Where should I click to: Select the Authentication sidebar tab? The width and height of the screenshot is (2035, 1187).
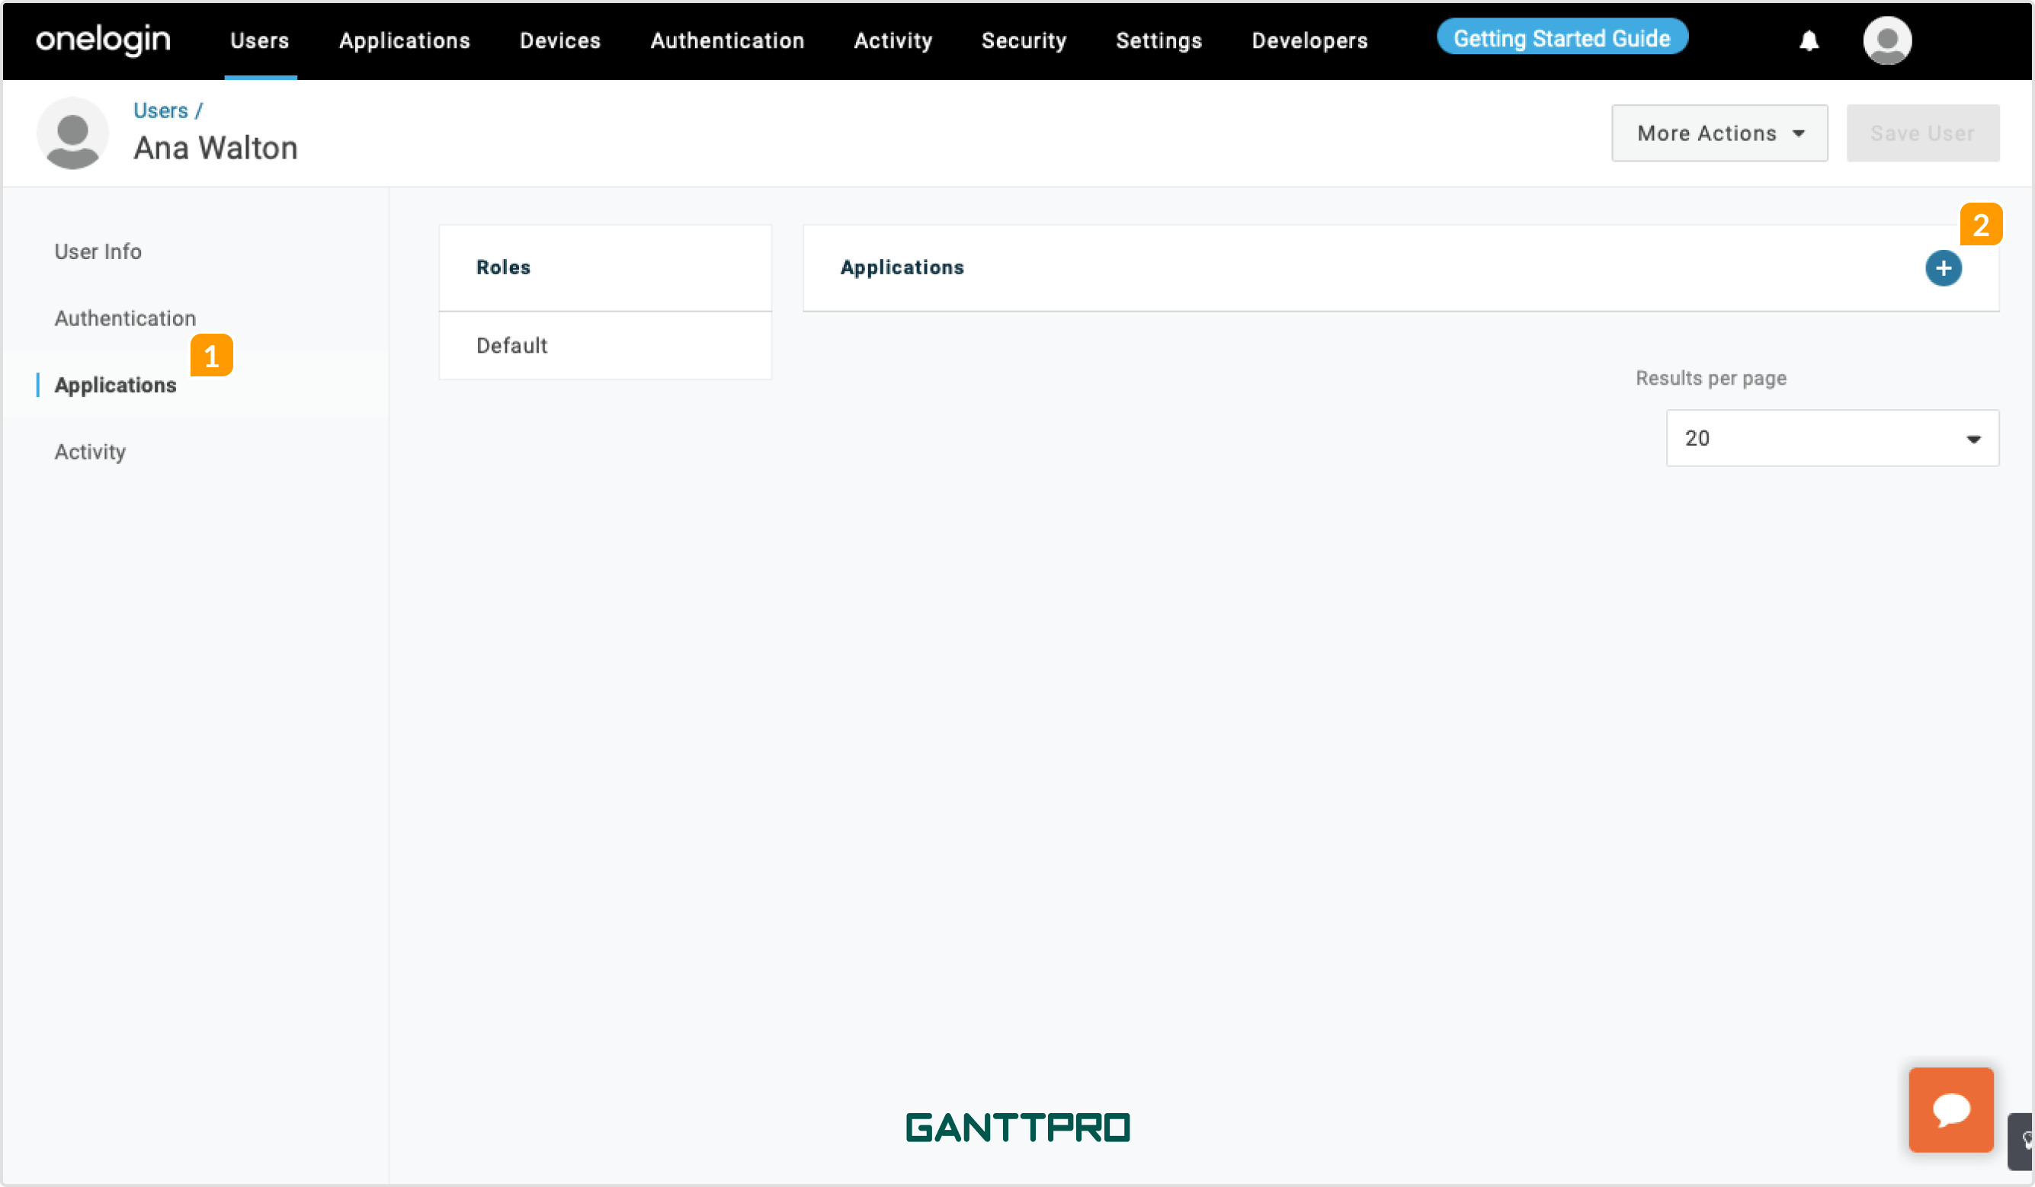[125, 318]
